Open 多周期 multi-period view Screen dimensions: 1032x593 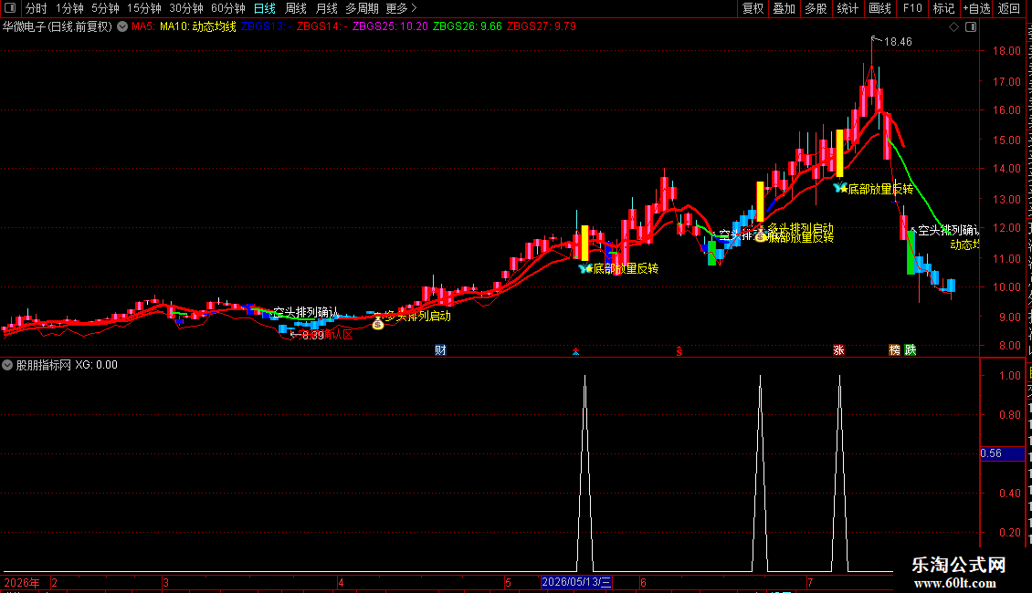(x=362, y=8)
